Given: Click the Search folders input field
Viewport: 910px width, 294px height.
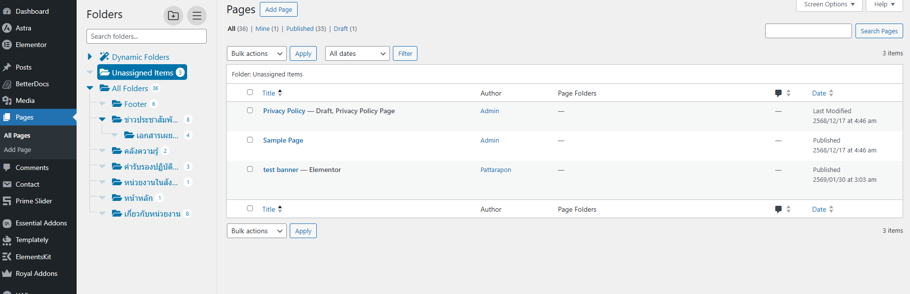Looking at the screenshot, I should (146, 36).
